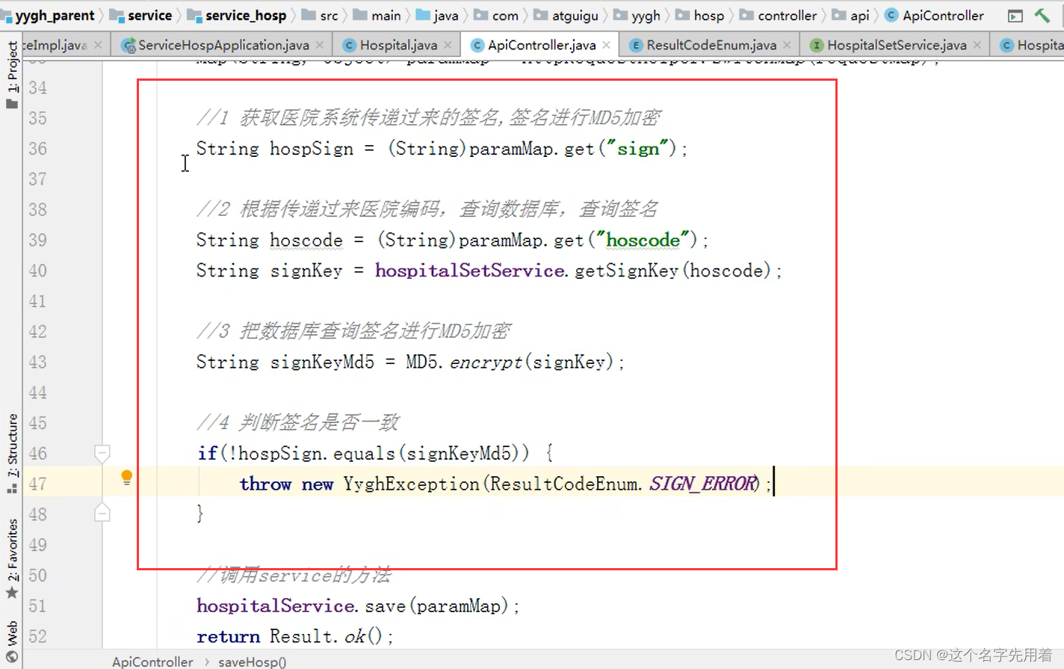
Task: Click the SIGN_ERROR enum constant
Action: [702, 484]
